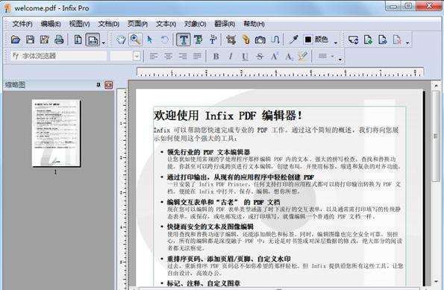Screen dimensions: 444x290
Task: Open the 文件(F) menu
Action: [22, 24]
